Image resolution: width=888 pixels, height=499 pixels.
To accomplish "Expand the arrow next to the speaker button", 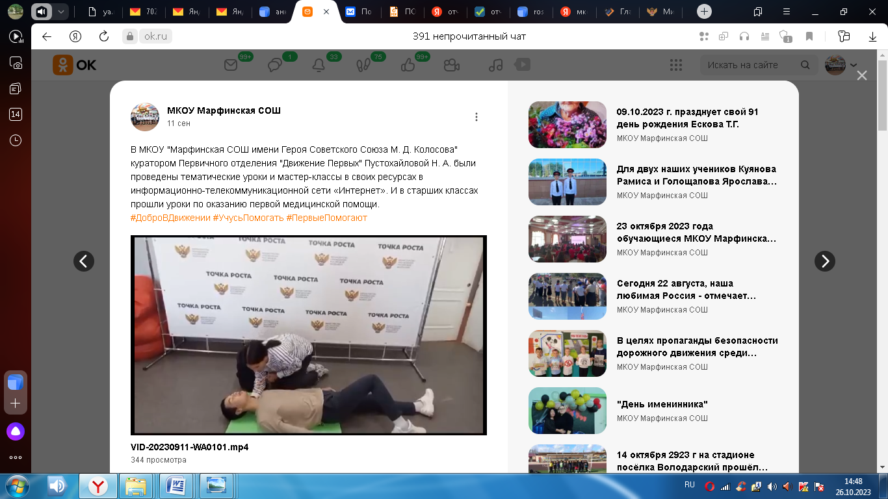I will coord(60,12).
